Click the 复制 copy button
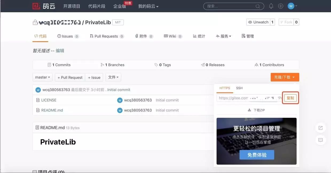Screen dimensions: 331x173 tap(290, 98)
